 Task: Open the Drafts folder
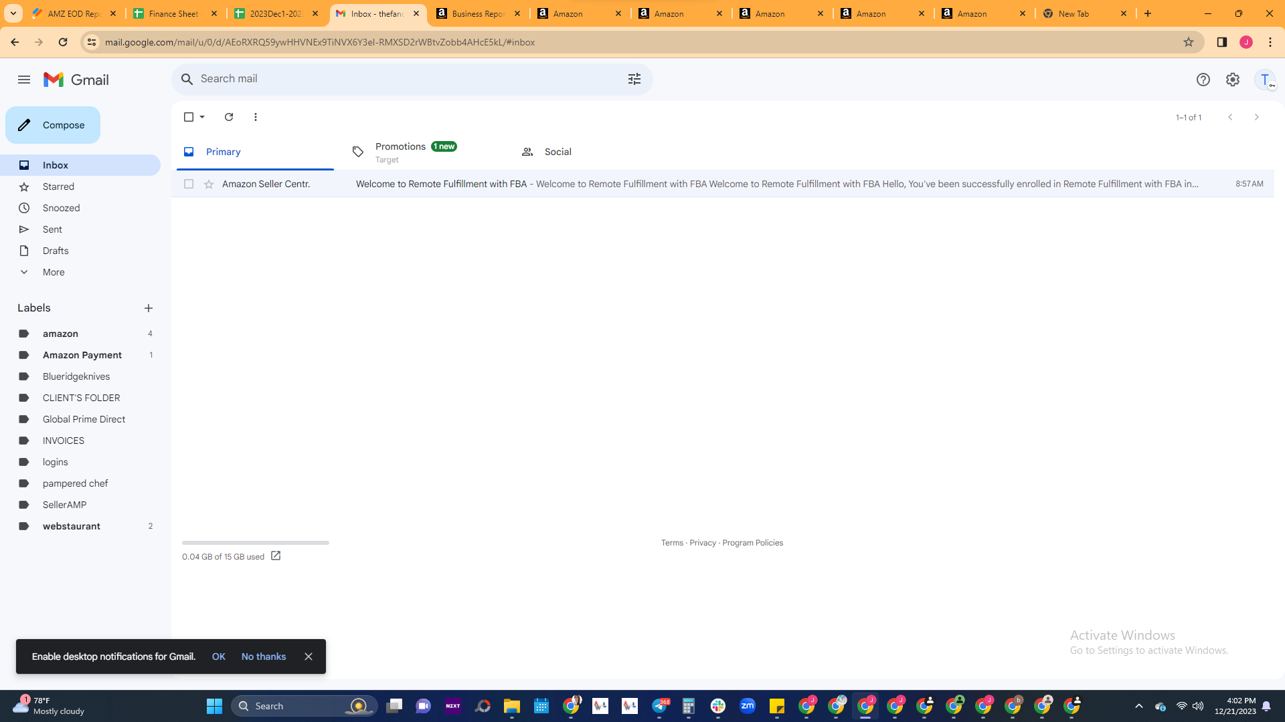tap(80, 251)
